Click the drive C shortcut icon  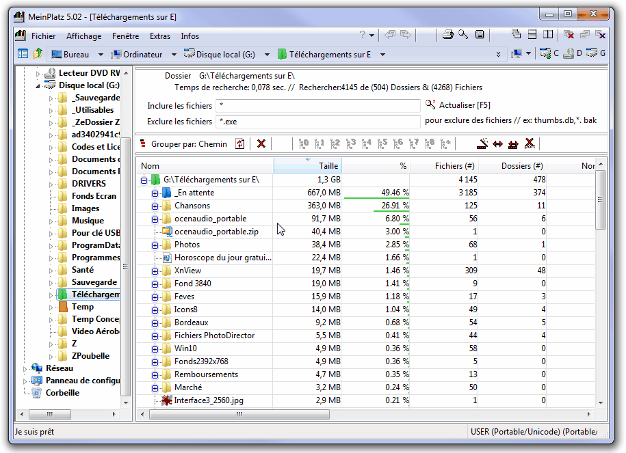coord(549,53)
